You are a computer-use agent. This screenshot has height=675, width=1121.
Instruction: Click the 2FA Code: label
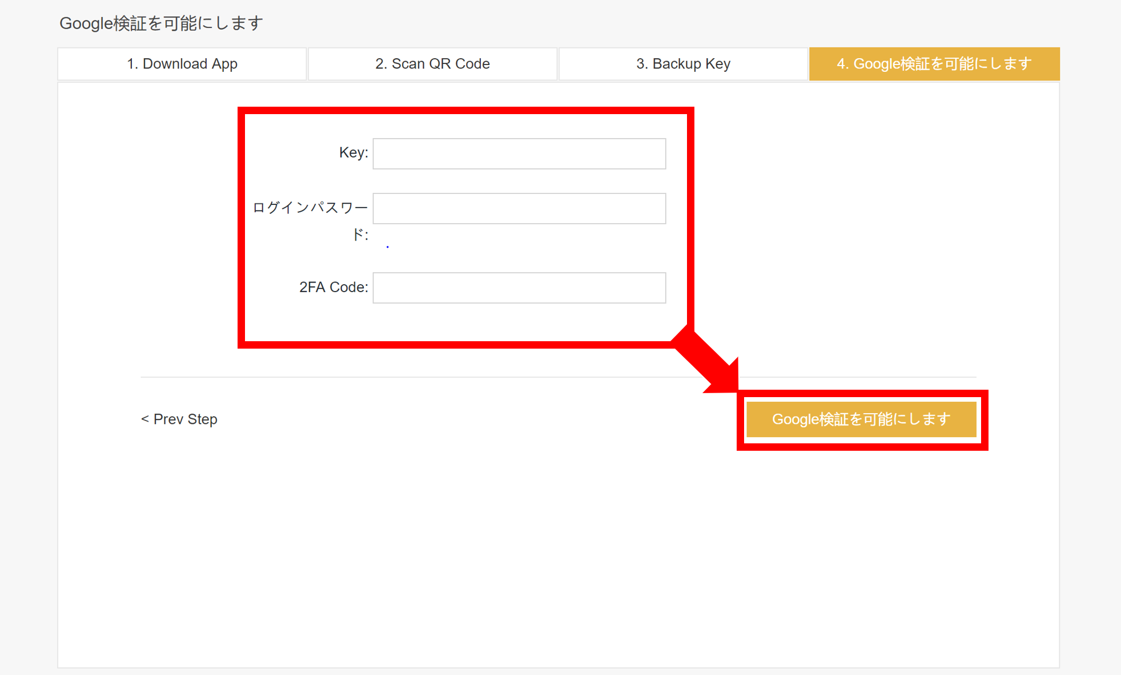[334, 287]
